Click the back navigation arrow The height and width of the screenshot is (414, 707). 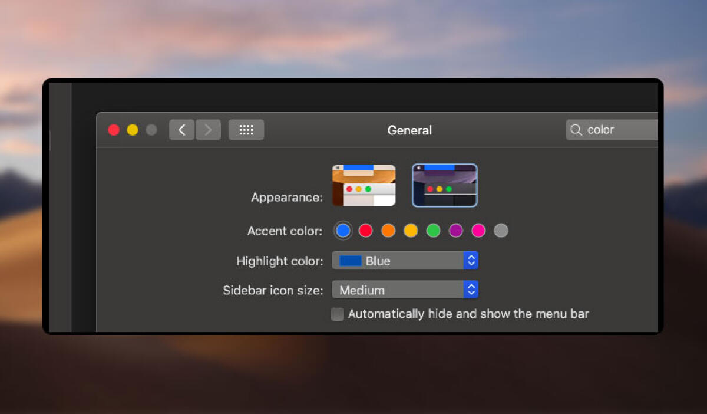click(x=181, y=130)
